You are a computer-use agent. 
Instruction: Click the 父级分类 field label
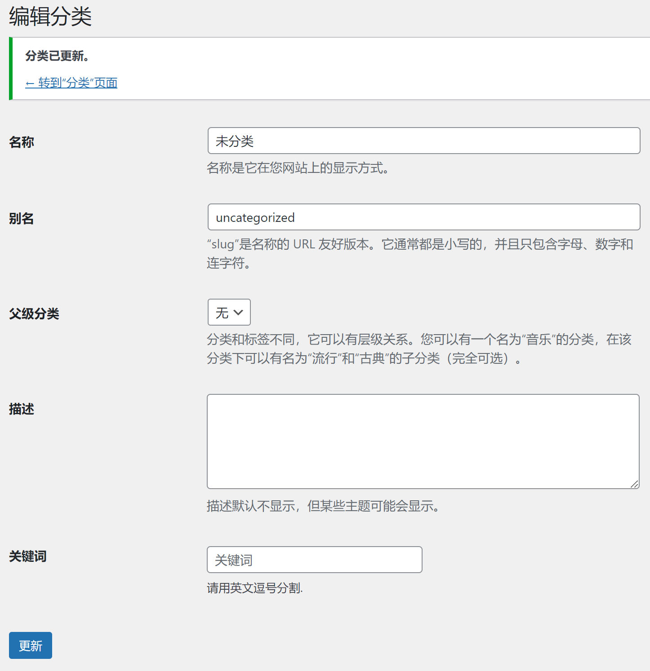[34, 313]
